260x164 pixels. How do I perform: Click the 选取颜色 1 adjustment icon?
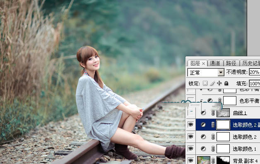[x=203, y=149]
